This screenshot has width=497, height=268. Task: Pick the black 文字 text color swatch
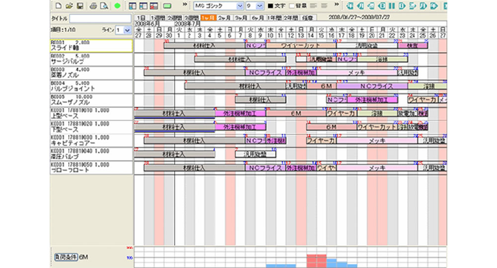pos(270,5)
